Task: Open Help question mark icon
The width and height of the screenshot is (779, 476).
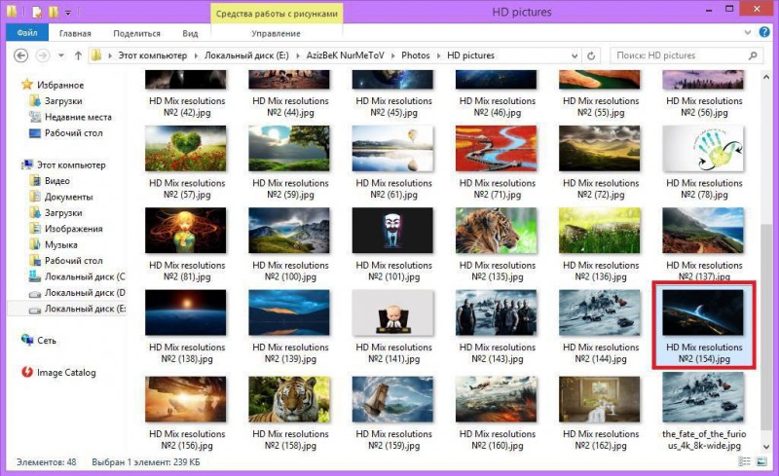Action: pos(764,32)
